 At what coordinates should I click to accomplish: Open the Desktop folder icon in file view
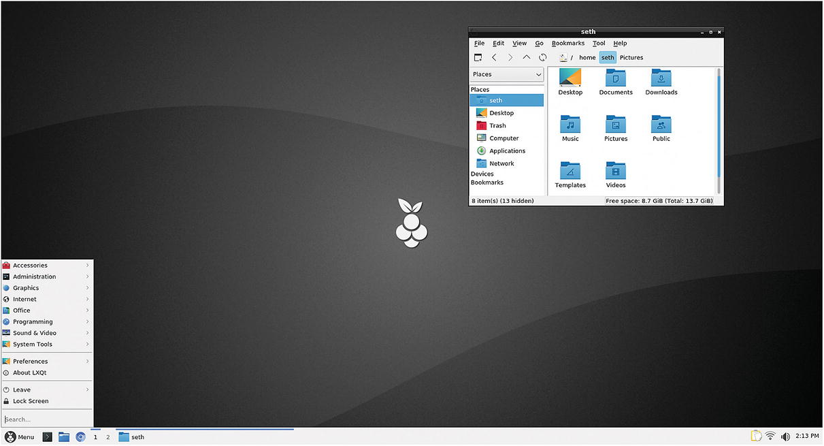[570, 82]
